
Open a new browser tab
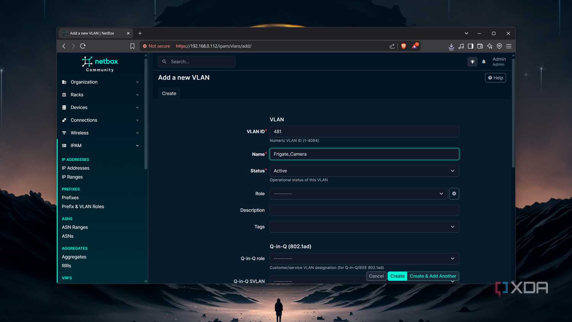coord(140,33)
